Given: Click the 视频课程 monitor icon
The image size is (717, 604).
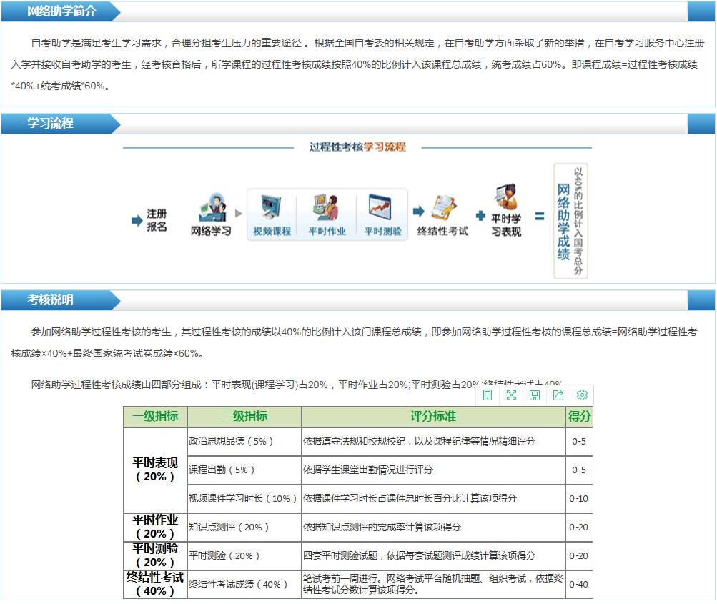Looking at the screenshot, I should click(272, 207).
